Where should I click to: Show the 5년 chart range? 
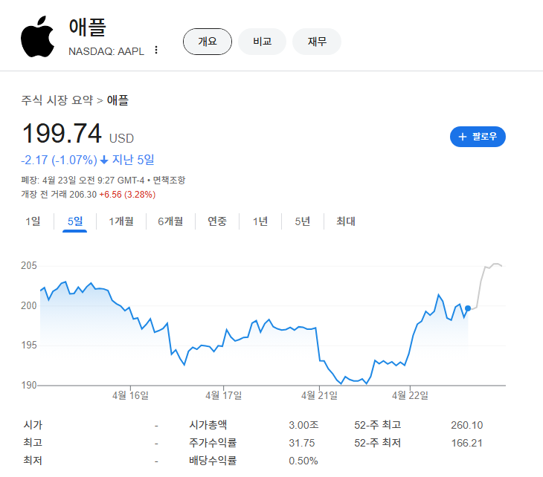[302, 221]
